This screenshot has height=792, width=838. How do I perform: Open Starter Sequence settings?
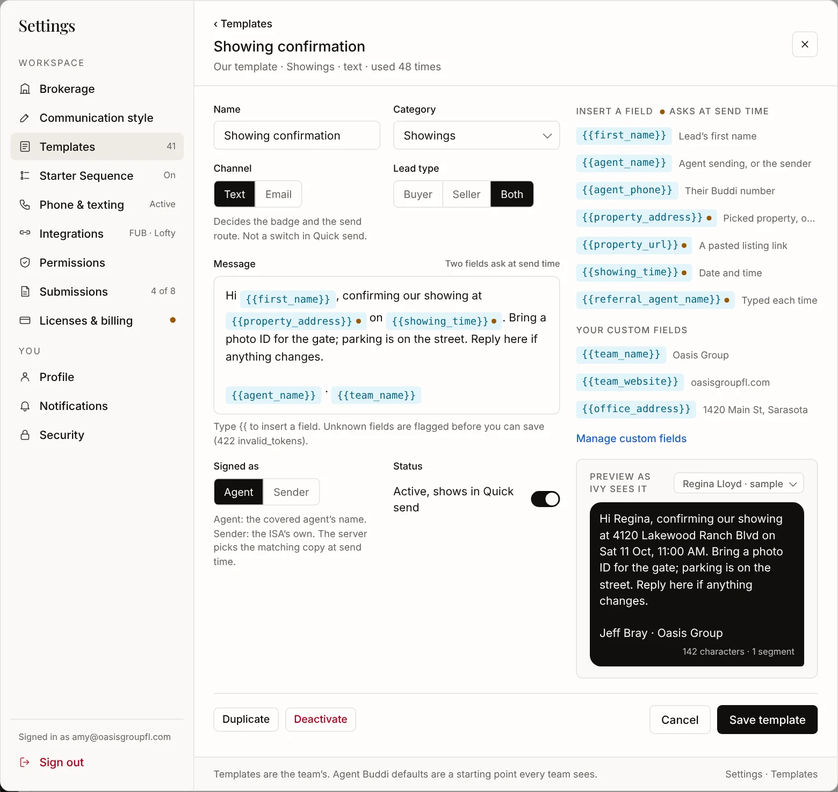[x=97, y=176]
